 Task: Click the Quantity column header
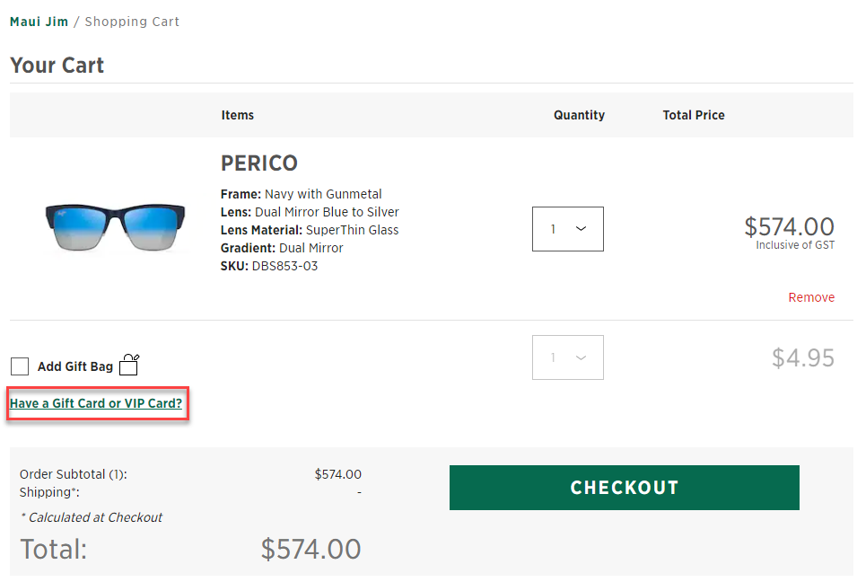coord(579,115)
